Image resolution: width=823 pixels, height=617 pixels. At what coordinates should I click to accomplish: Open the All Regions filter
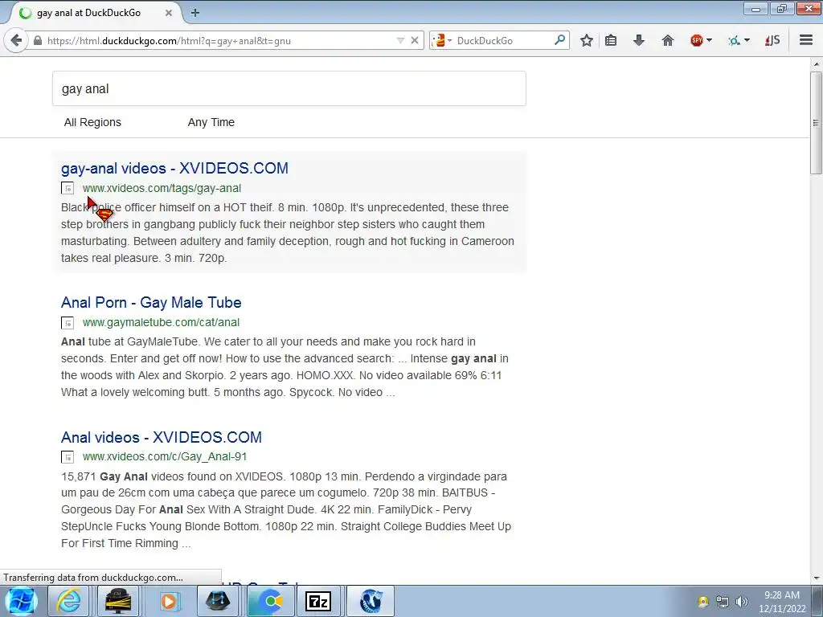pos(92,122)
